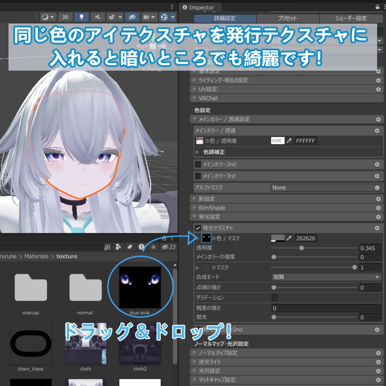Click the gizmos globe icon
The image size is (386, 386).
(x=164, y=17)
